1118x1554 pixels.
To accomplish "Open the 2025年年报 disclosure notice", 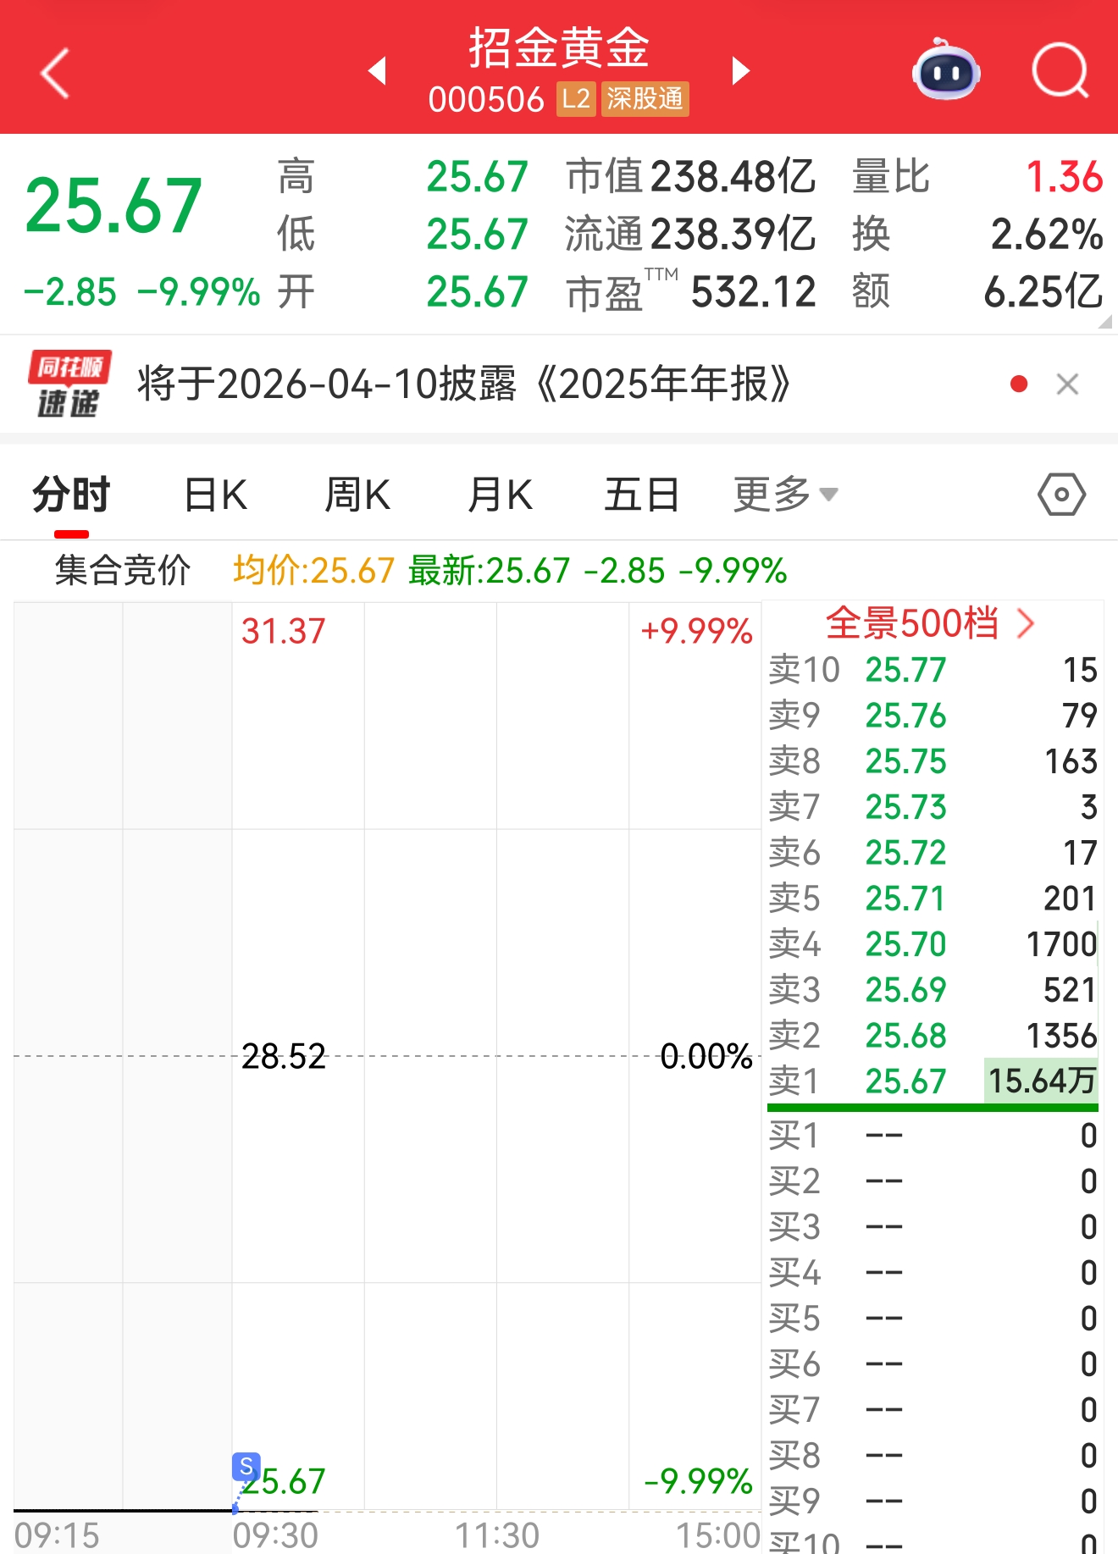I will coord(464,384).
